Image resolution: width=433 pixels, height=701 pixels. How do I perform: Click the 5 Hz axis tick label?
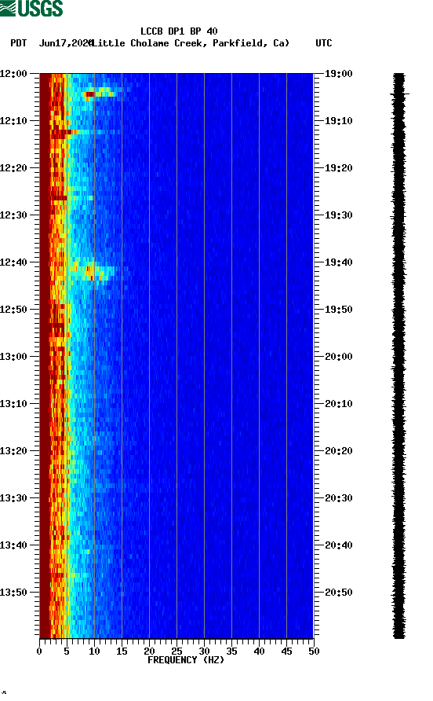pyautogui.click(x=67, y=651)
